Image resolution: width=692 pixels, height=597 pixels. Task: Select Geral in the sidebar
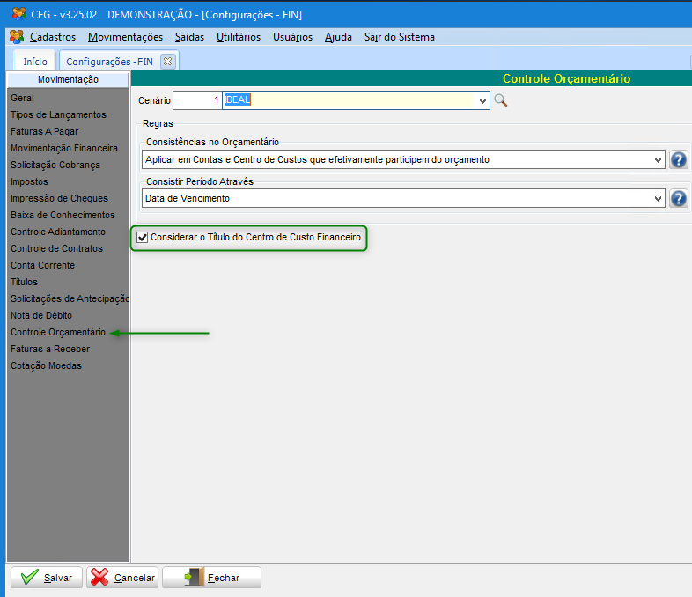(x=22, y=98)
